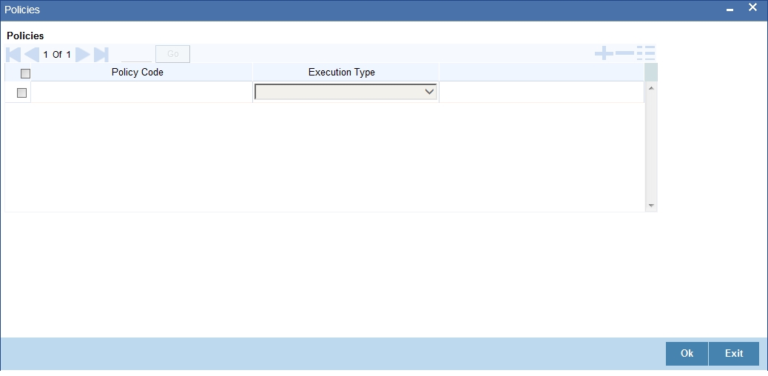Go to next Policies page
The width and height of the screenshot is (768, 376).
point(83,55)
